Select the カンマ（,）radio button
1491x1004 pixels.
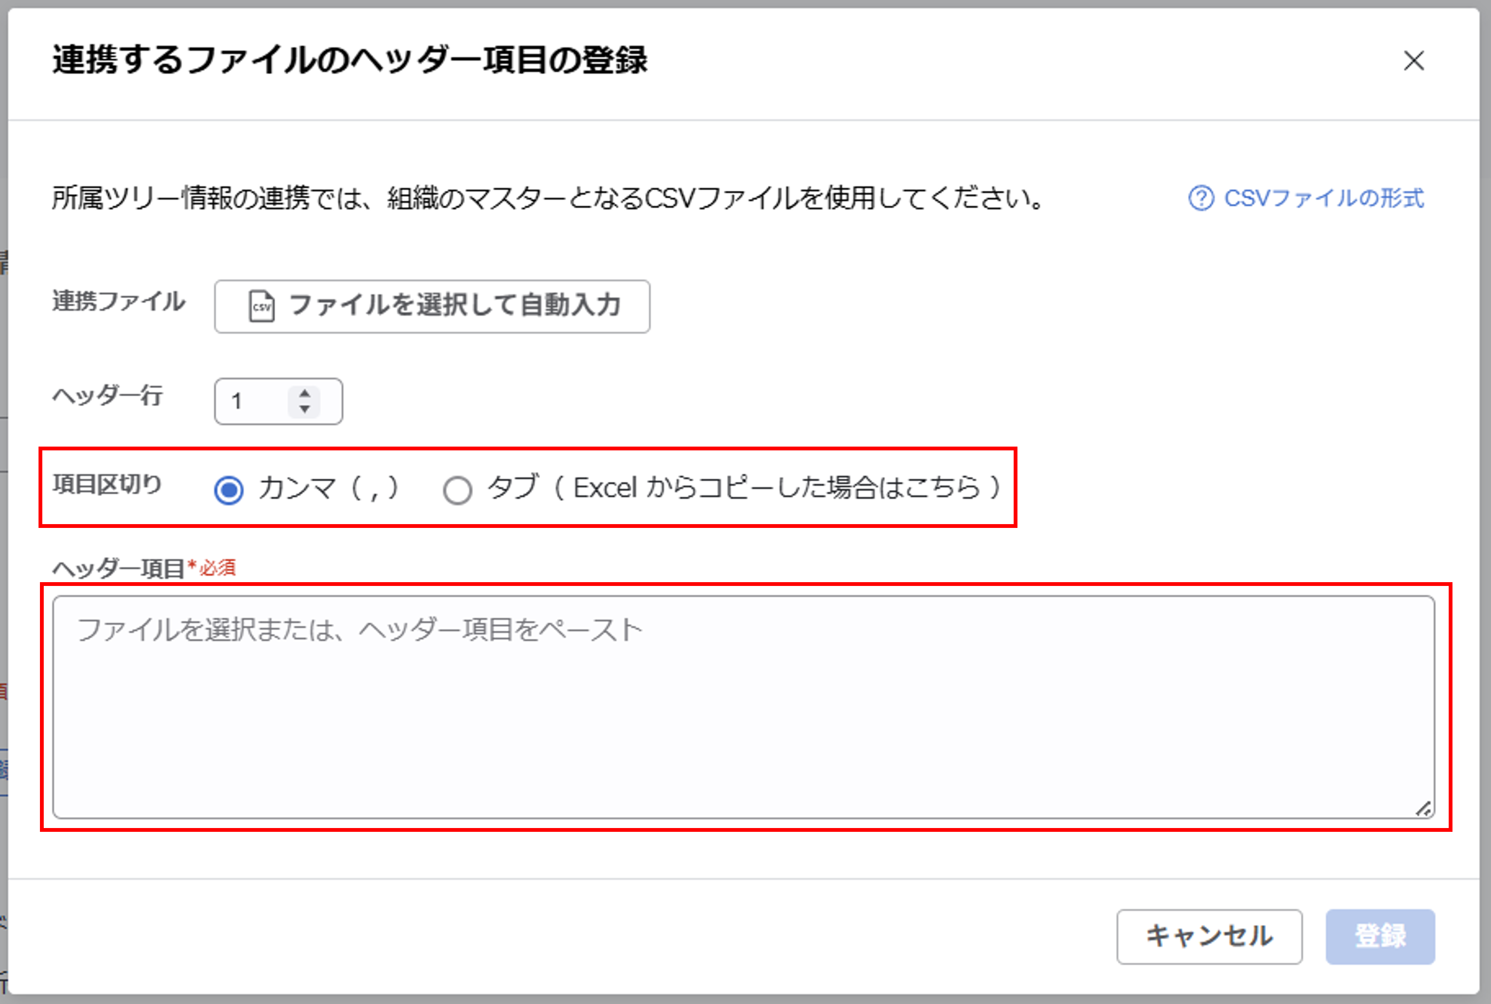[x=228, y=490]
